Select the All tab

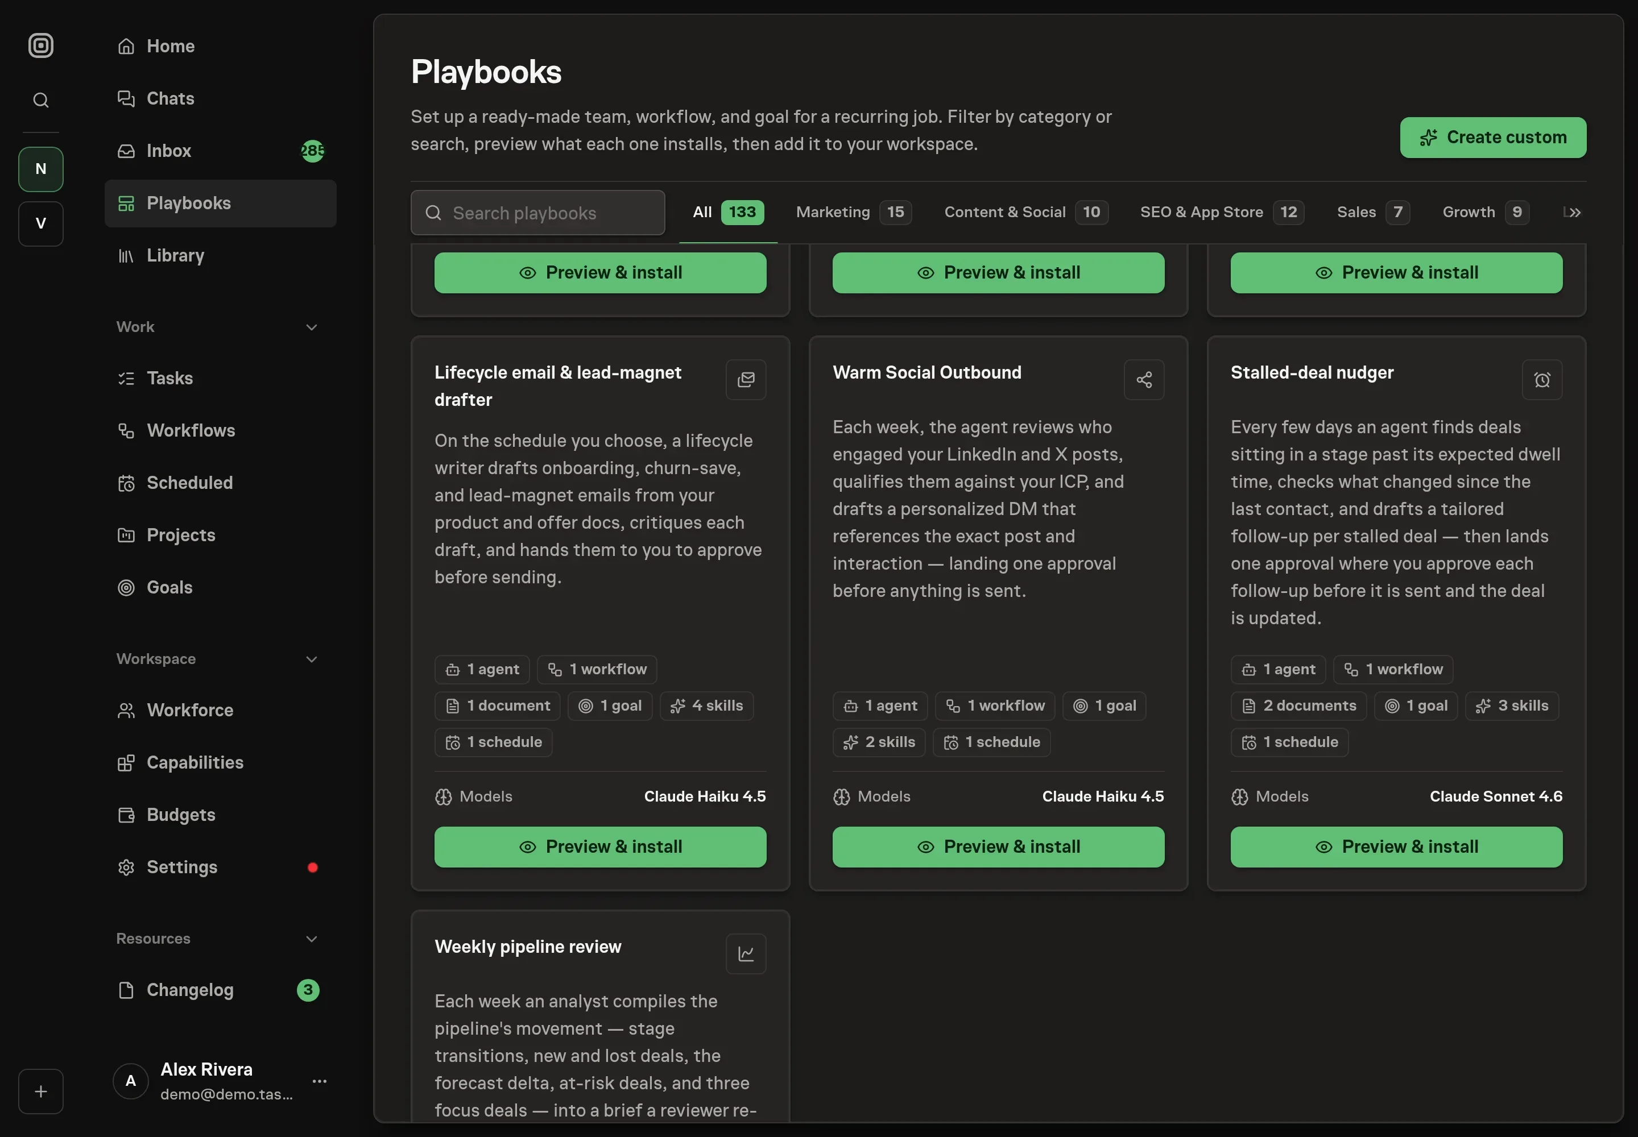728,212
